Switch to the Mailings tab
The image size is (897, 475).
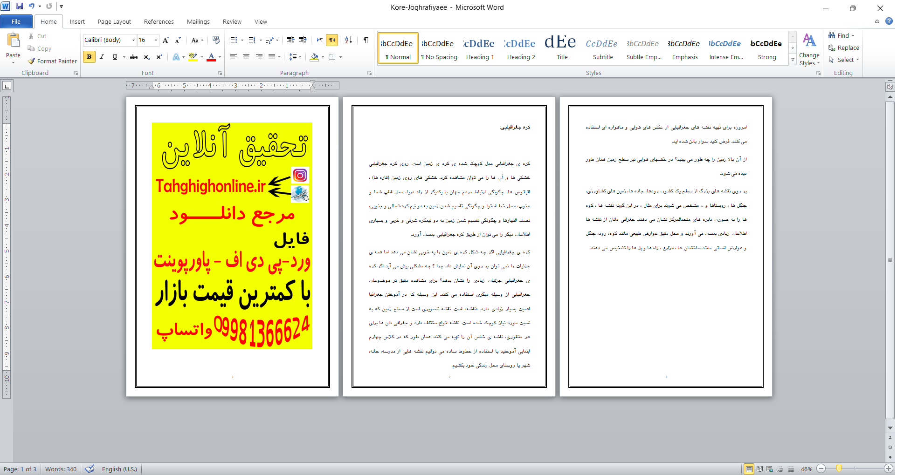198,21
